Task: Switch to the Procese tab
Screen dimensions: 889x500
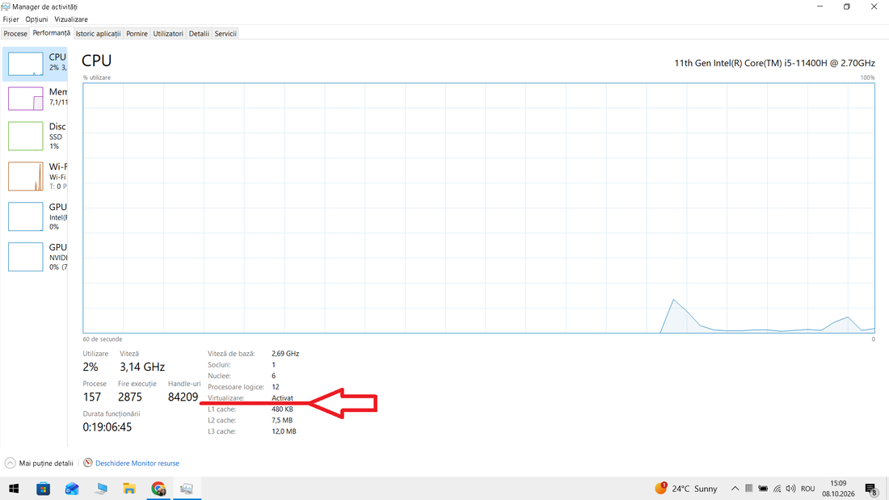Action: tap(15, 33)
